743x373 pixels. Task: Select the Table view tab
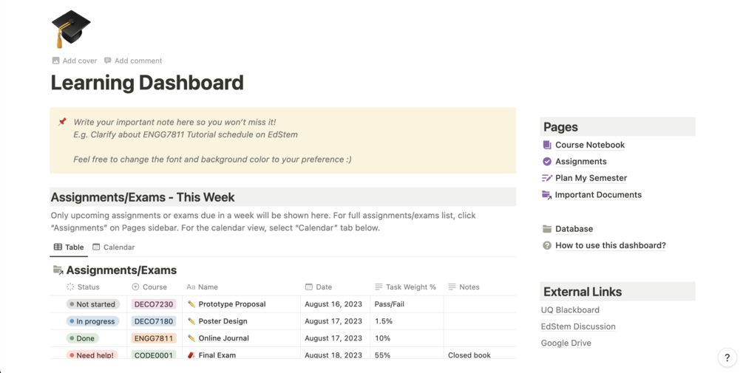pyautogui.click(x=69, y=247)
